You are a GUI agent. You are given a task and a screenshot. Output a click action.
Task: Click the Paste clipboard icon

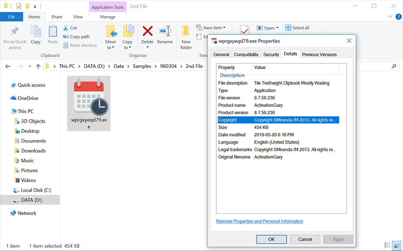pos(53,32)
